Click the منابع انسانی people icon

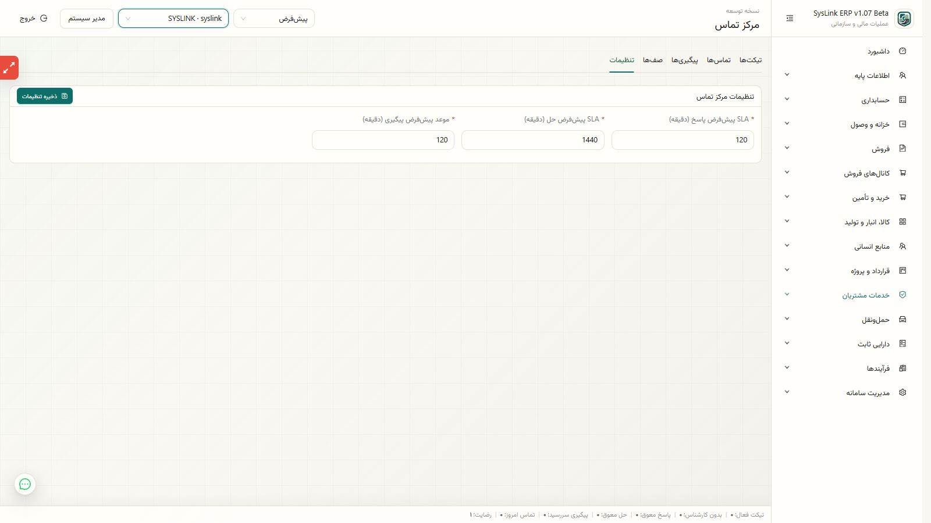coord(902,246)
